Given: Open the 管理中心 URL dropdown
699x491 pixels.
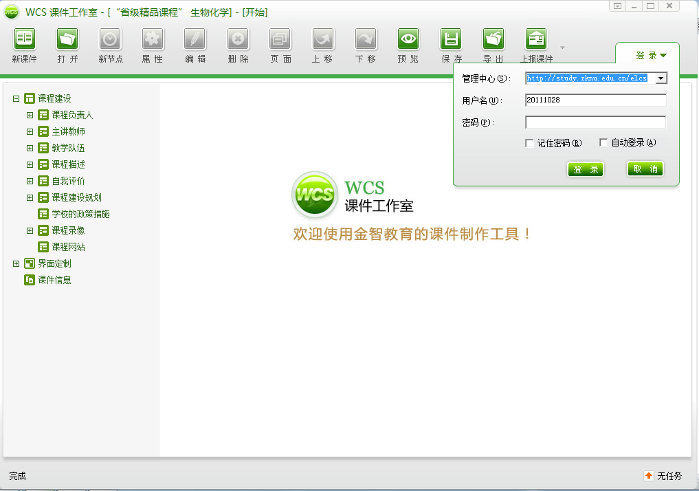Looking at the screenshot, I should tap(661, 78).
